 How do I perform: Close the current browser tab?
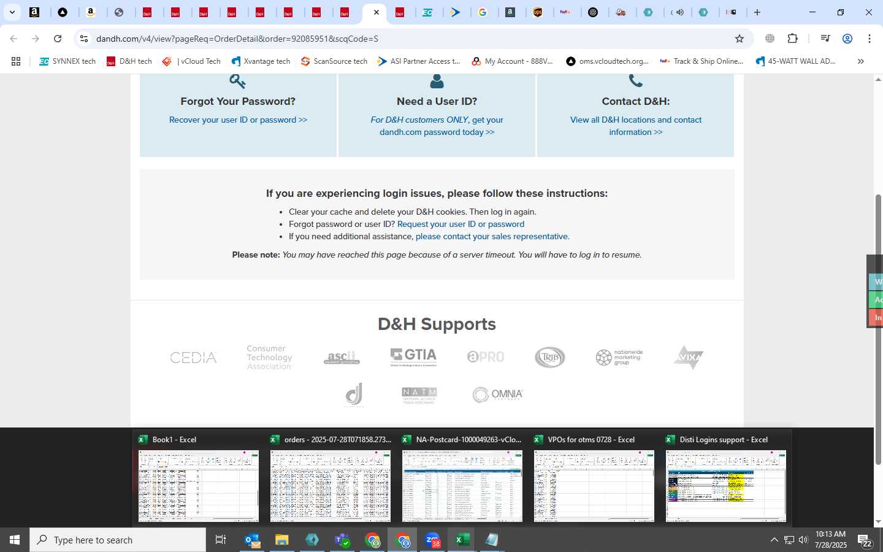376,12
